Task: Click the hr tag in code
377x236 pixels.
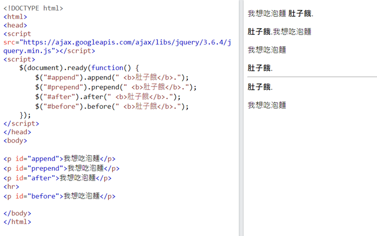Action: coord(11,187)
